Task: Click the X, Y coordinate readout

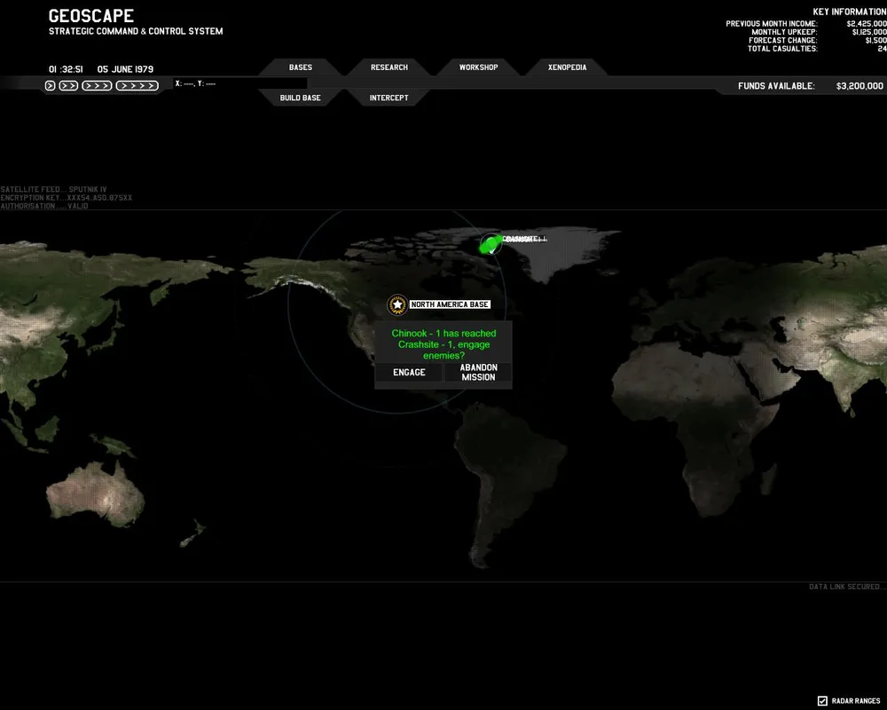Action: pyautogui.click(x=195, y=83)
